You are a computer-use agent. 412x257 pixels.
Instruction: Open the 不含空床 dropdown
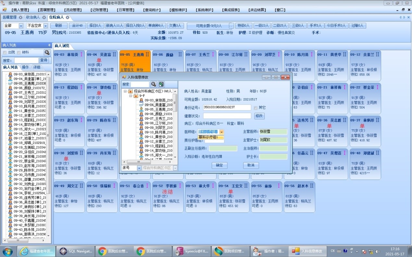pos(45,26)
